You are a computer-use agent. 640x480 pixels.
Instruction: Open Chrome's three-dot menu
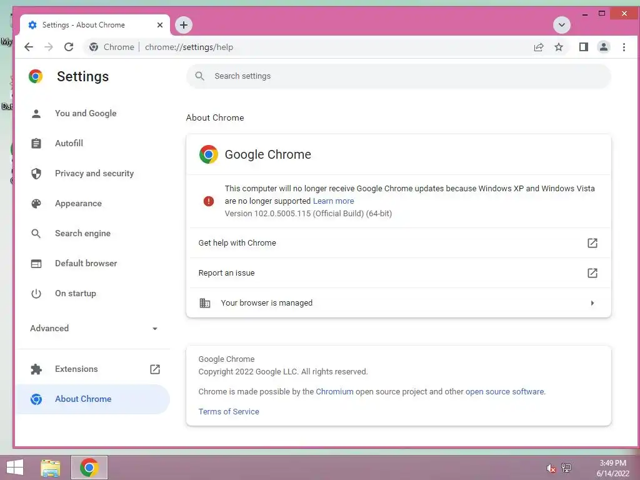[x=624, y=47]
